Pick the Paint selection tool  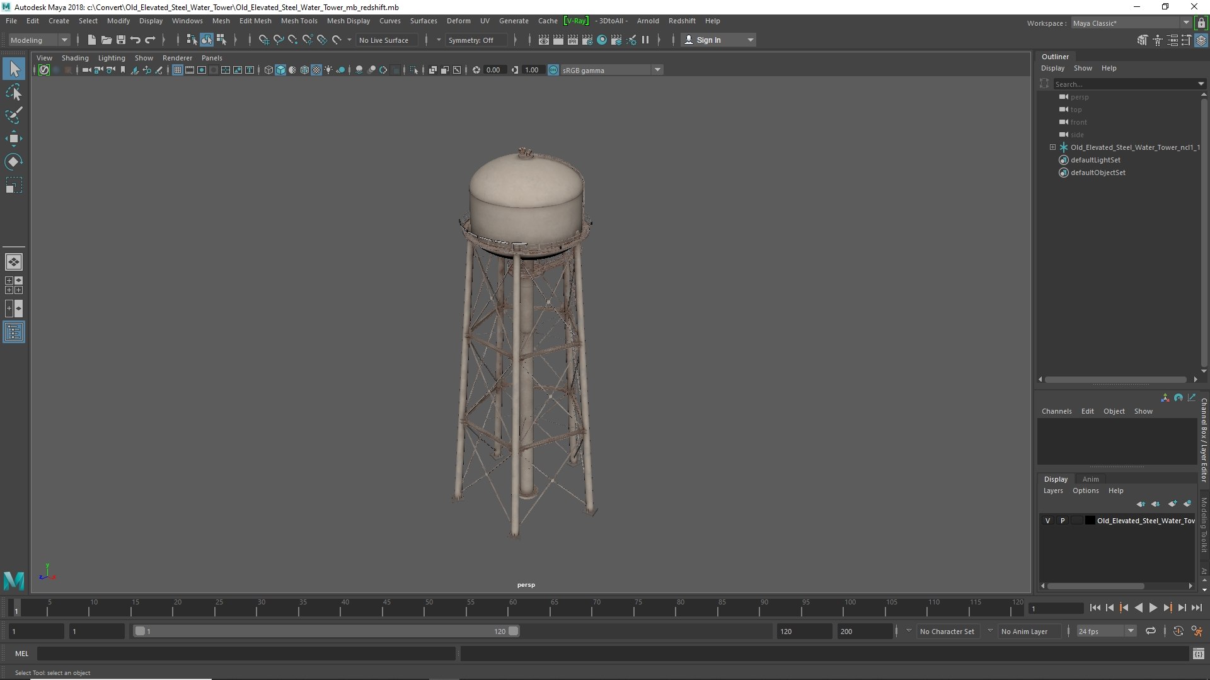tap(14, 115)
